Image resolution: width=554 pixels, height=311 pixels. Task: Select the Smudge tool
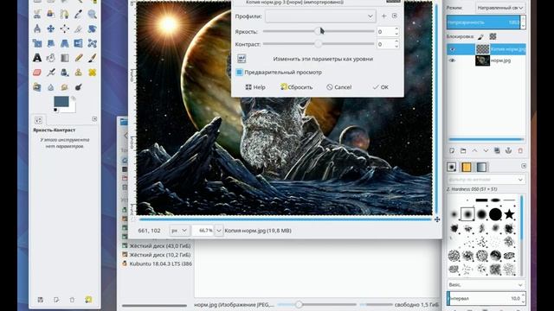[x=65, y=87]
